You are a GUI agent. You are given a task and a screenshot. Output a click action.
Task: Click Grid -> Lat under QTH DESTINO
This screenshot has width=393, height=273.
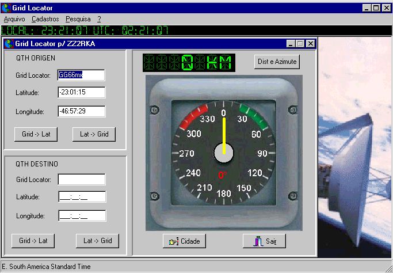[x=33, y=241]
